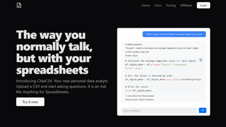Open the Docs navigation link

pos(158,6)
